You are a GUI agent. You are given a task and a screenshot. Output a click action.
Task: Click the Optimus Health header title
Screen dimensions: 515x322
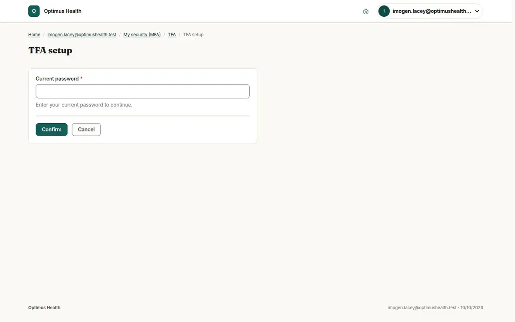click(x=63, y=11)
